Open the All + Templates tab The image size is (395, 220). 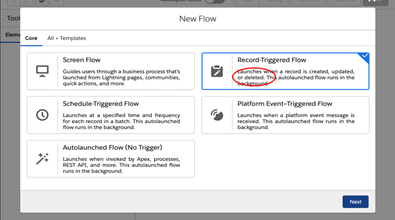point(66,38)
